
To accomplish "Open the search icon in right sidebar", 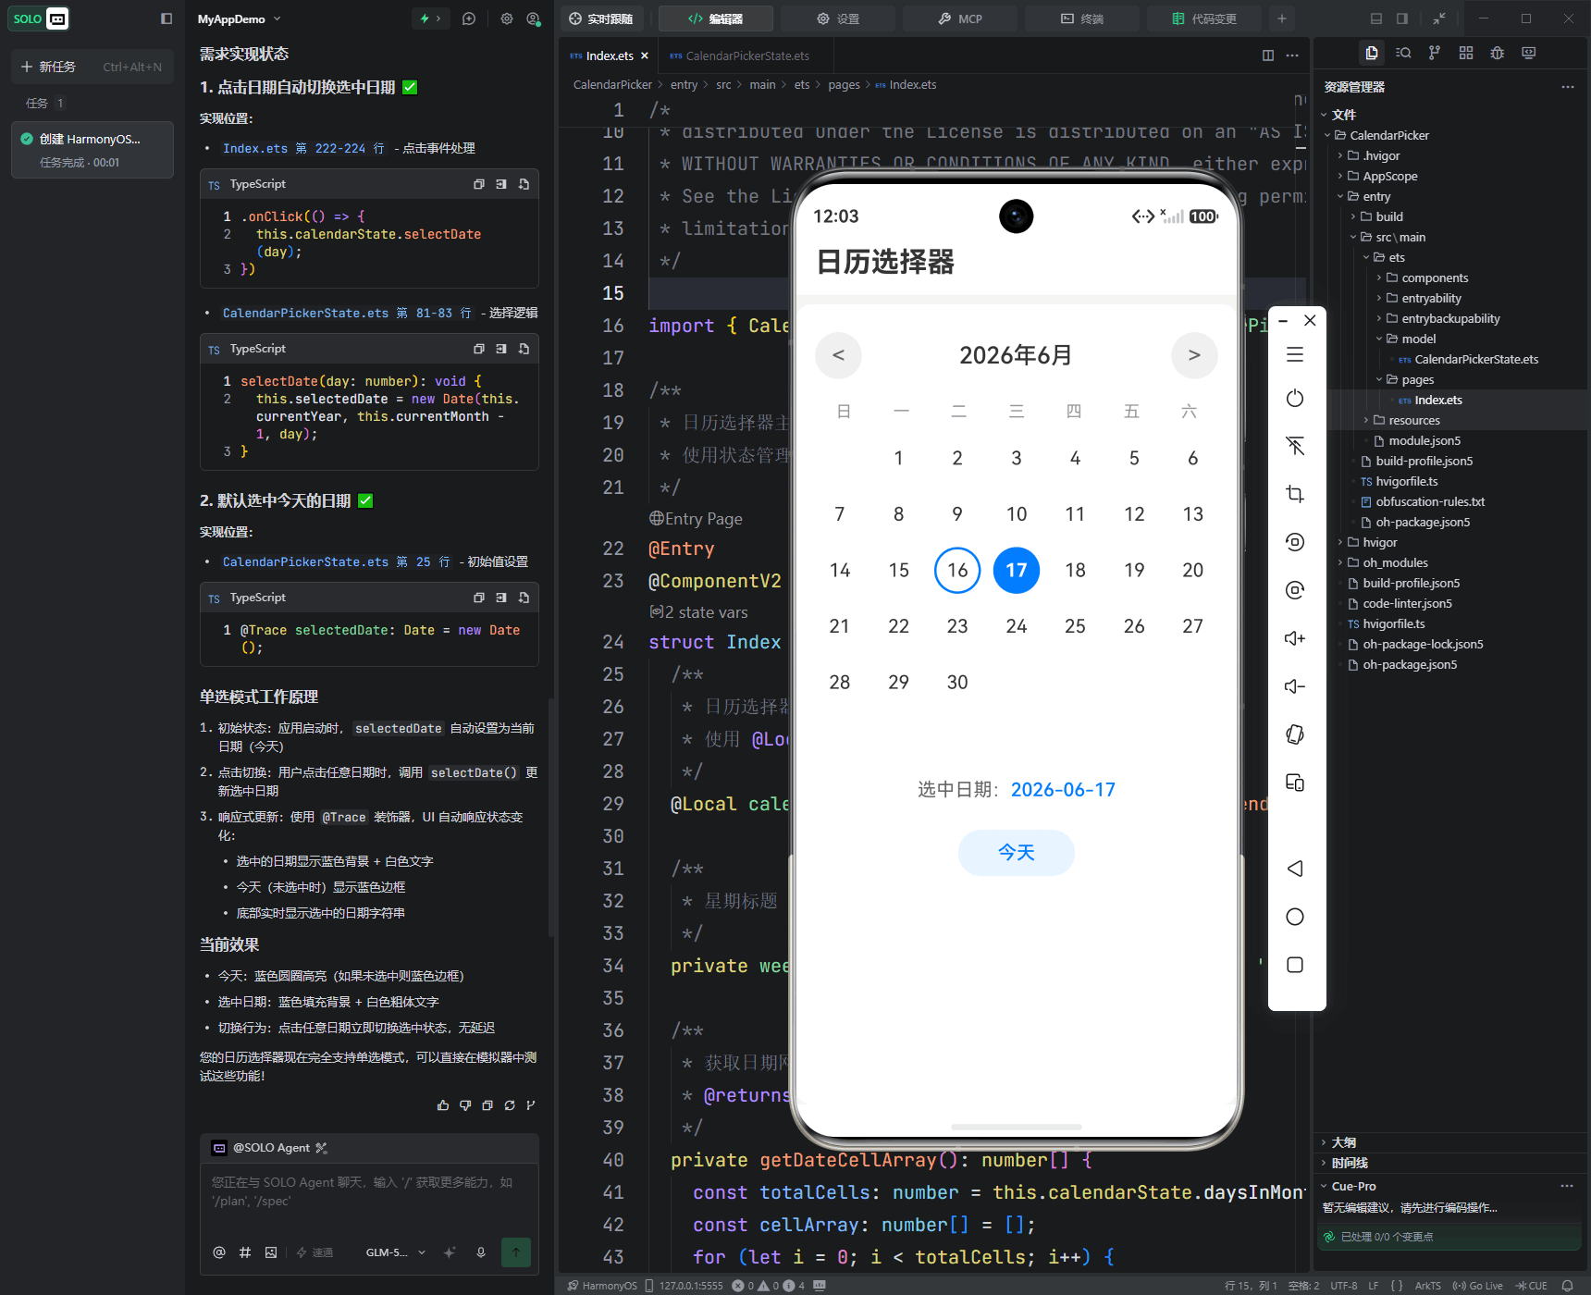I will click(1403, 53).
